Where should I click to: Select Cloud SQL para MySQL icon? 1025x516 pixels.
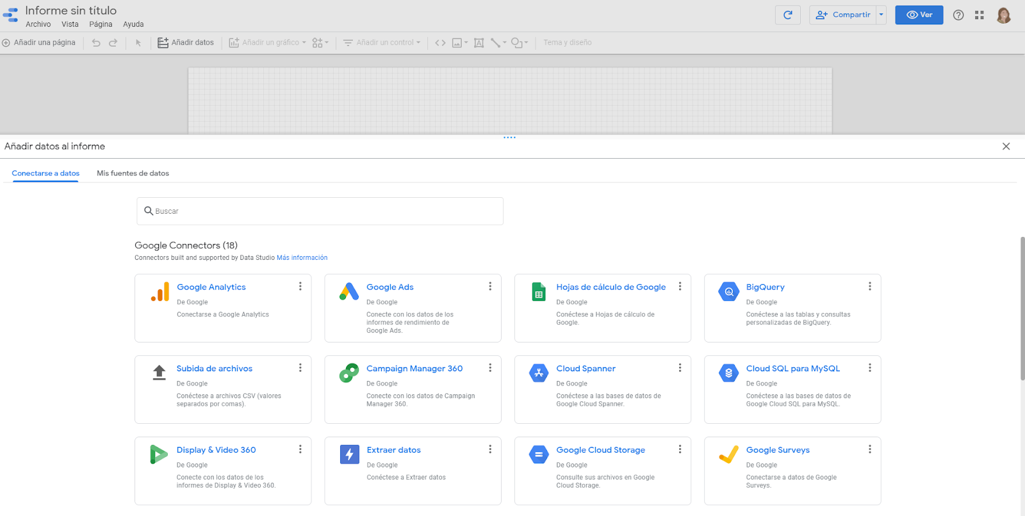pyautogui.click(x=728, y=373)
